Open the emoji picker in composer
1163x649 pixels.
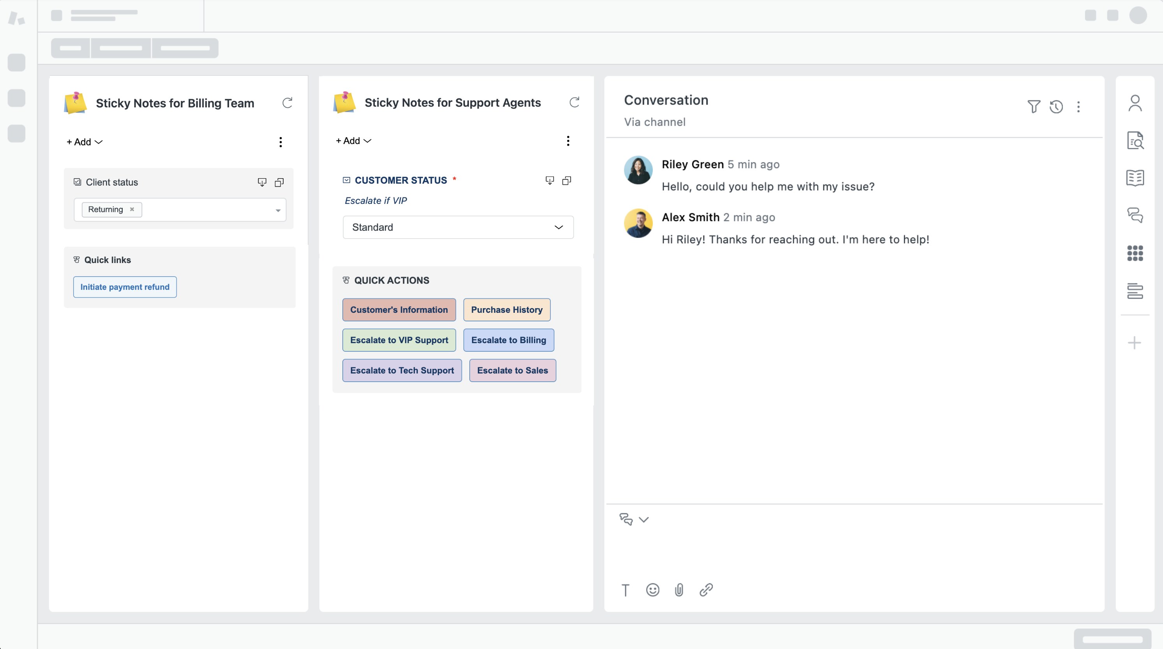click(653, 590)
